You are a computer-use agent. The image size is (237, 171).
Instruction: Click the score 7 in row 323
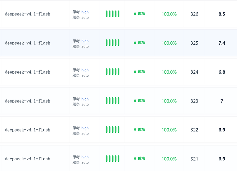[222, 101]
